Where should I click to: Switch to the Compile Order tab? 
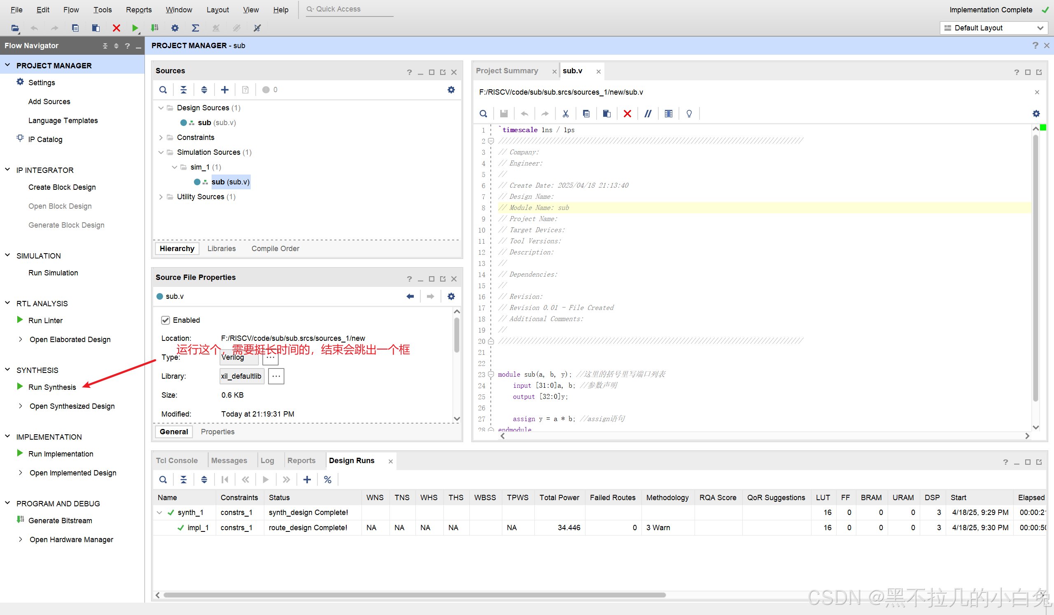pyautogui.click(x=275, y=248)
